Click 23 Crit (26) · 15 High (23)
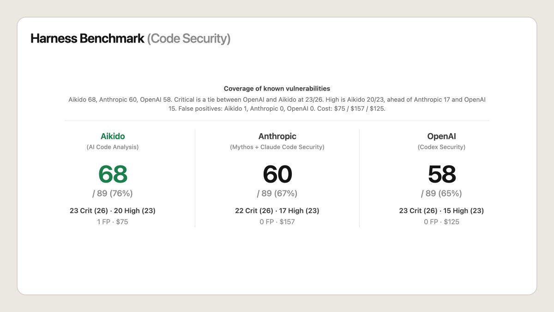554x312 pixels. pos(442,211)
